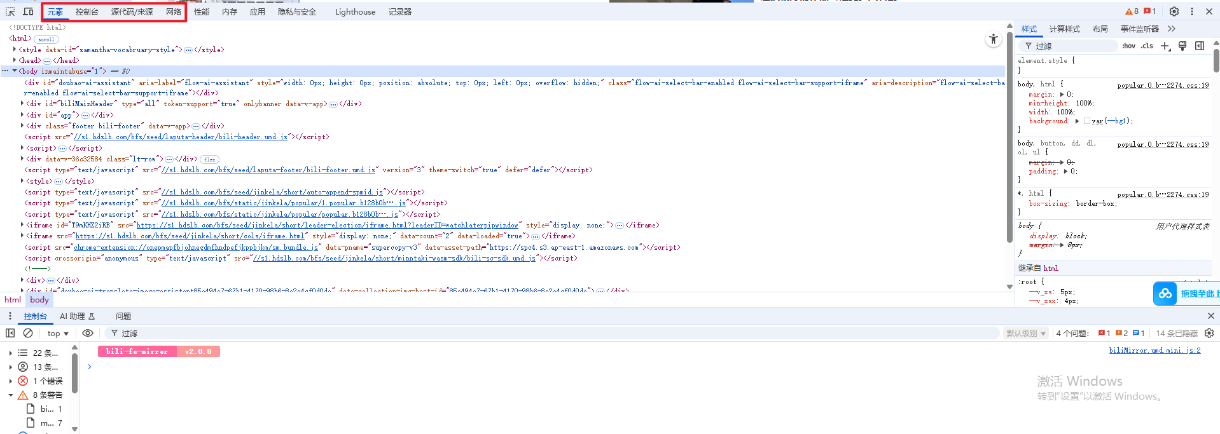Click the console 过滤 filter field
Viewport: 1220px width, 434px height.
point(552,333)
